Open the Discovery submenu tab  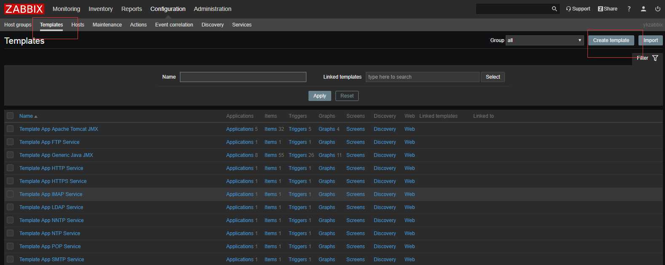coord(212,25)
